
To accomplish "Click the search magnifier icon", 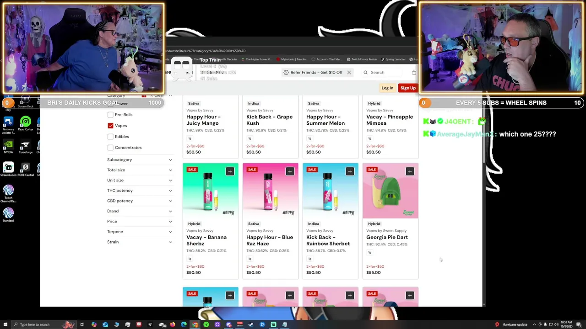I will point(365,72).
